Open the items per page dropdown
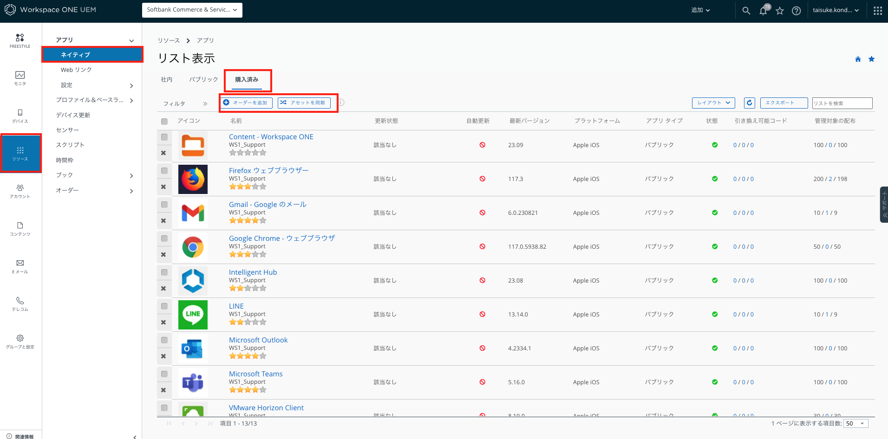This screenshot has height=439, width=888. click(x=856, y=423)
